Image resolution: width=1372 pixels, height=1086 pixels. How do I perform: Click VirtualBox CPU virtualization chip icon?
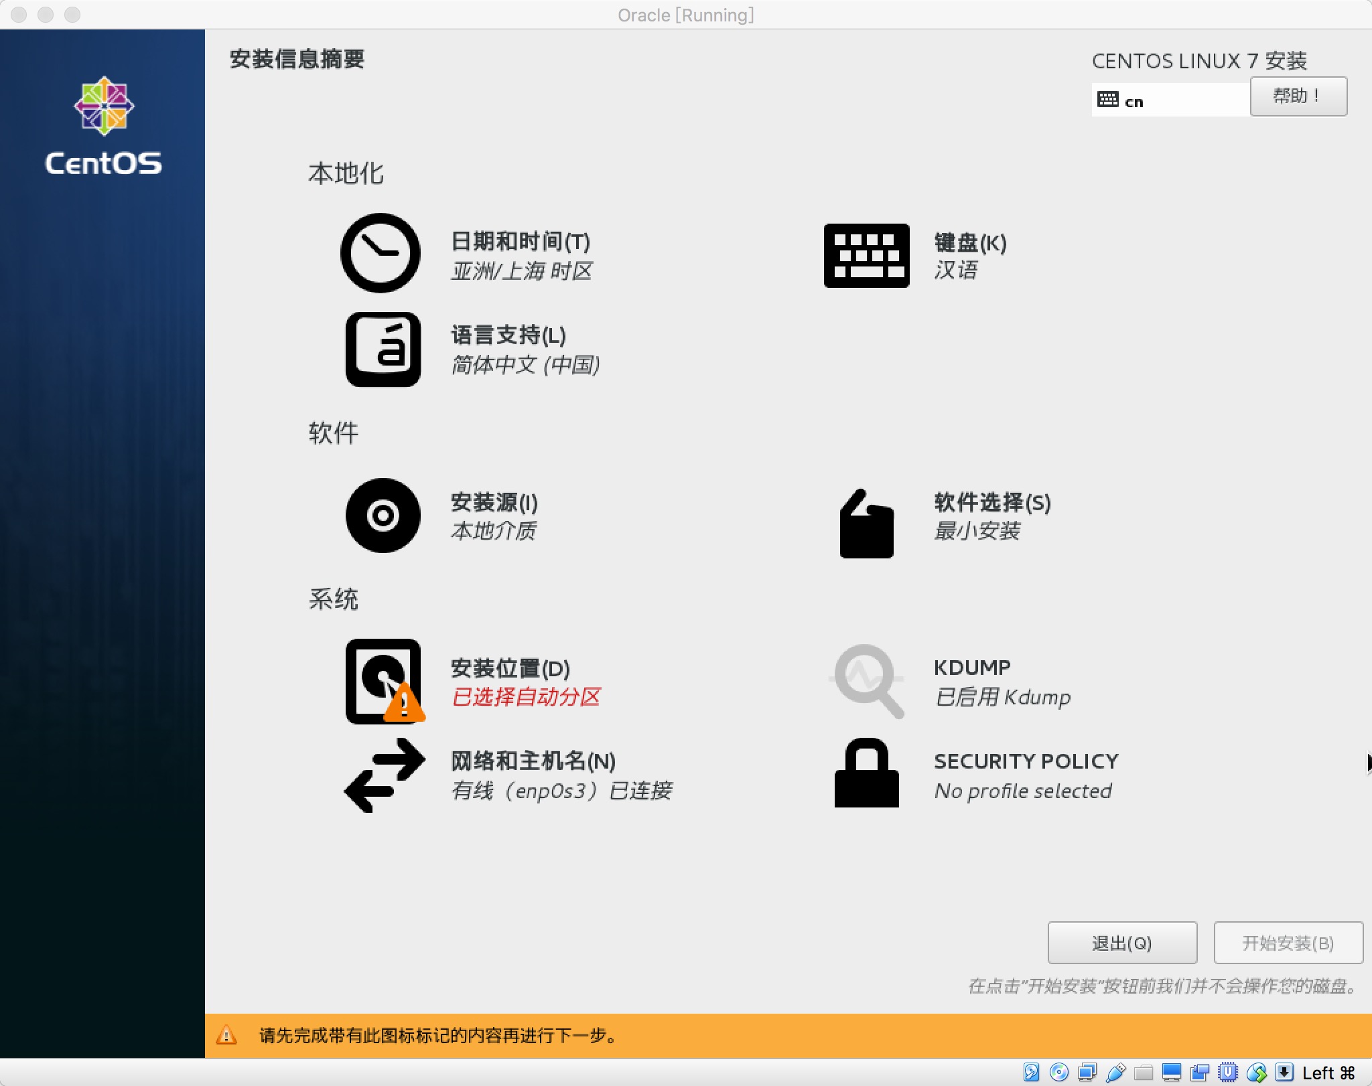tap(1228, 1072)
